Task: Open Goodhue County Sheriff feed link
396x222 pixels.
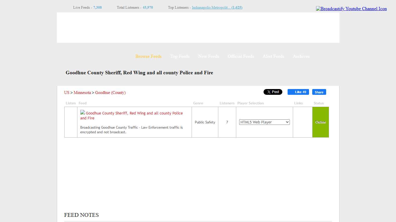Action: (x=134, y=113)
